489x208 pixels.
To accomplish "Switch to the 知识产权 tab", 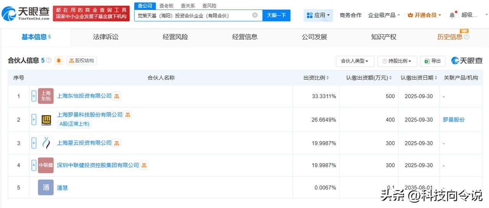I will [x=384, y=37].
